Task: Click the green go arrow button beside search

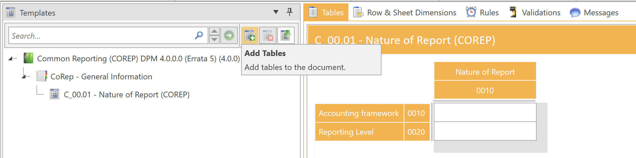Action: tap(229, 35)
